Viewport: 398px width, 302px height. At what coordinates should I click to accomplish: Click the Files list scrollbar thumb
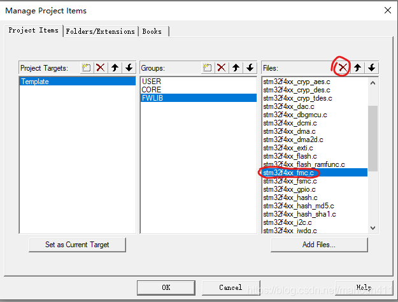point(373,138)
